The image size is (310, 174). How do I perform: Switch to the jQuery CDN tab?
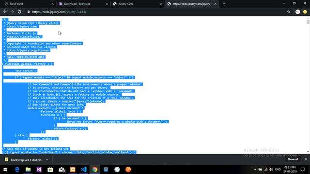(x=138, y=4)
